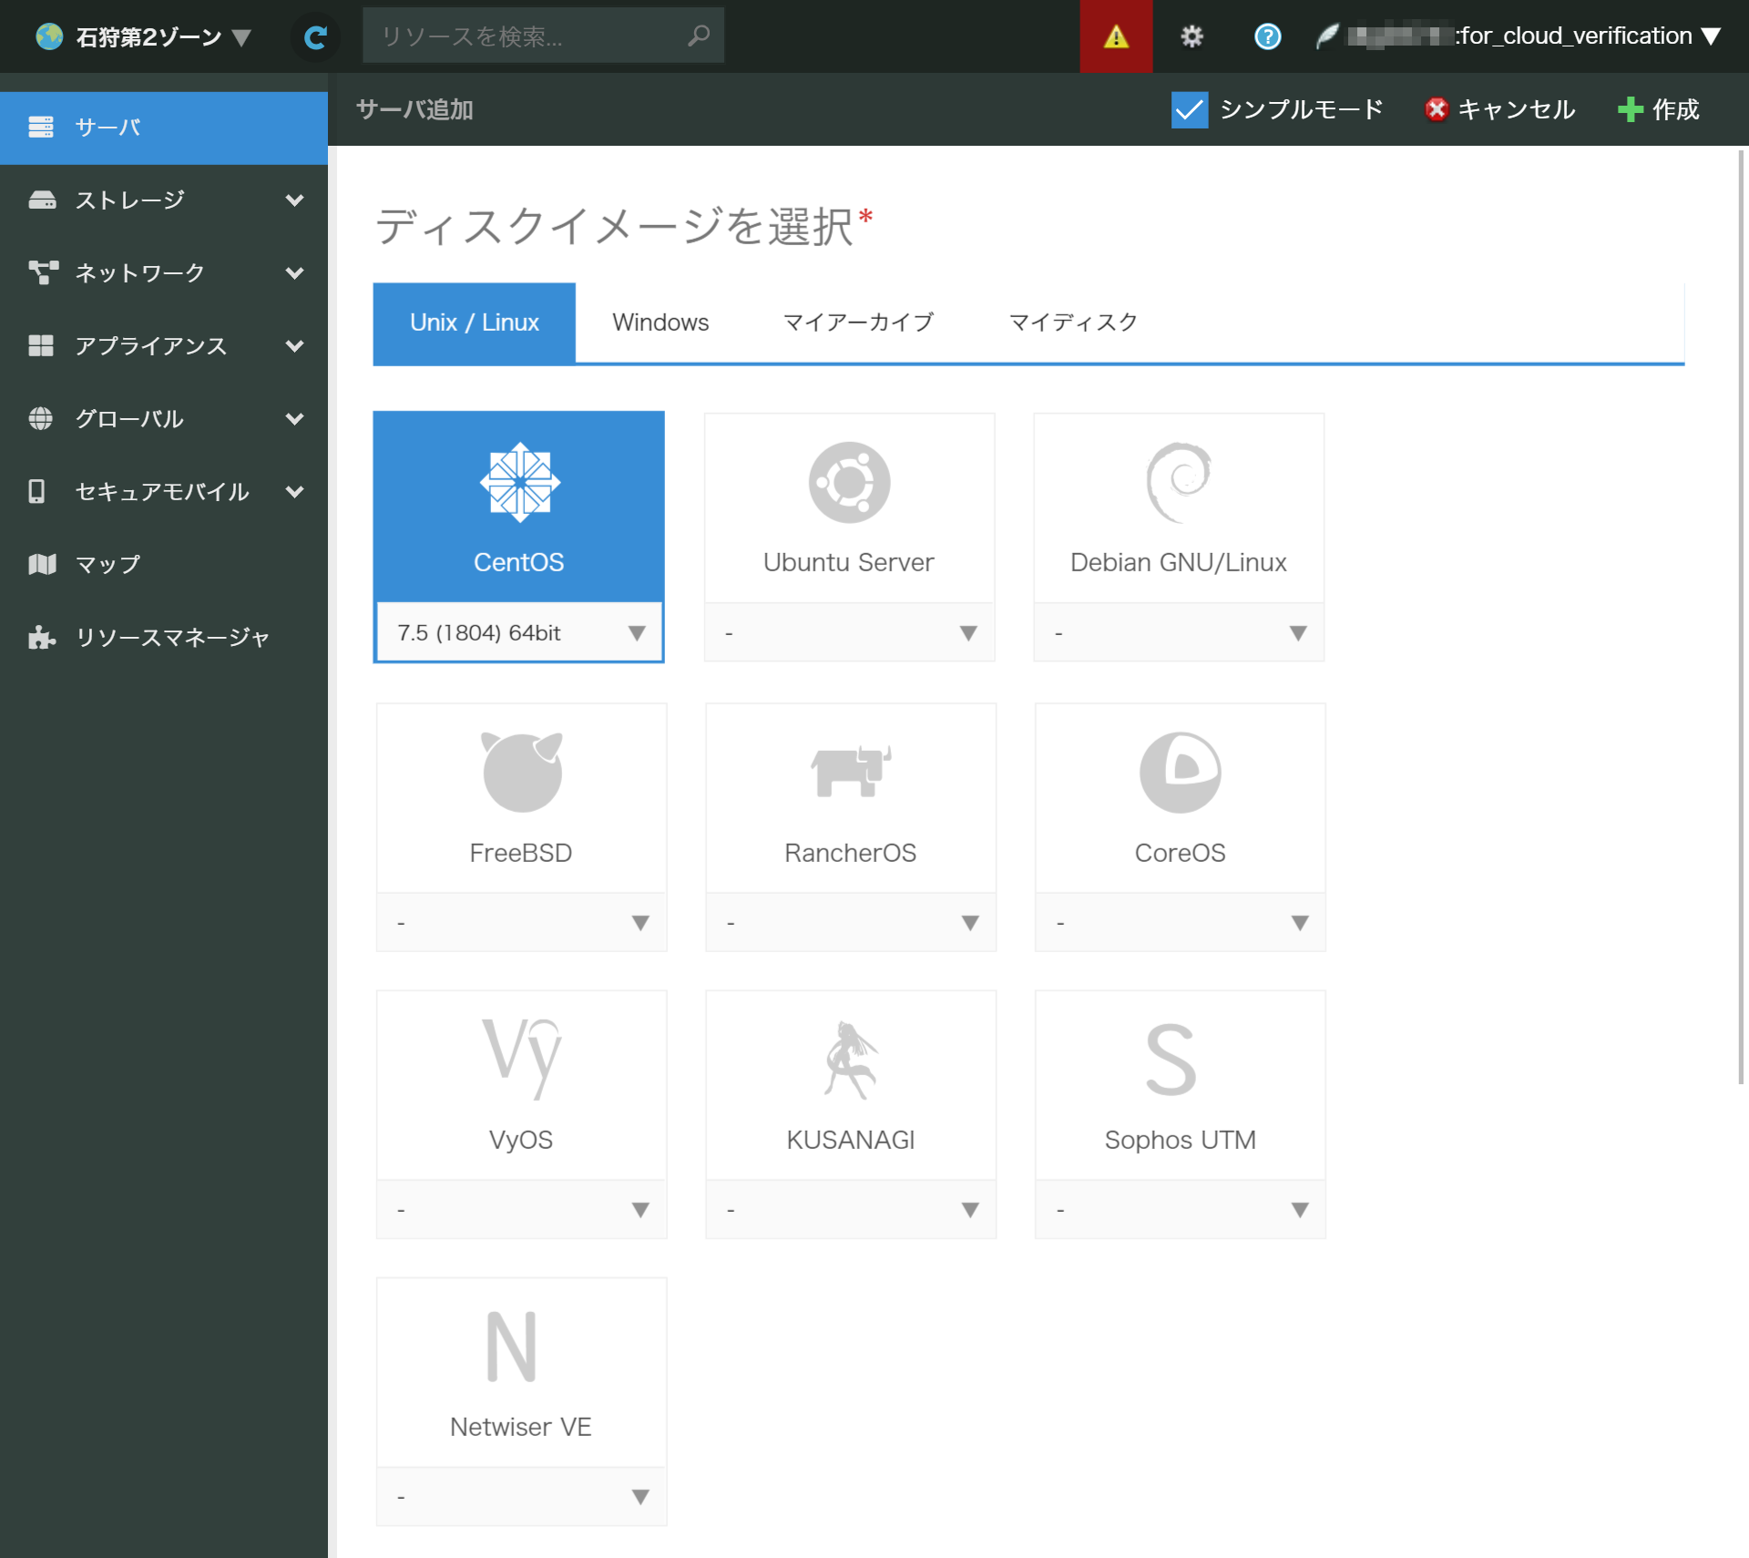The height and width of the screenshot is (1558, 1749).
Task: Select the KUSANAGI disk image
Action: [x=850, y=1084]
